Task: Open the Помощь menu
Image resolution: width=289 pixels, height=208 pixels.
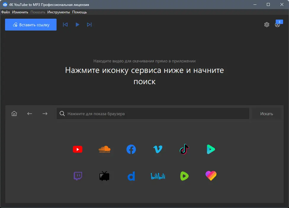Action: coord(80,12)
